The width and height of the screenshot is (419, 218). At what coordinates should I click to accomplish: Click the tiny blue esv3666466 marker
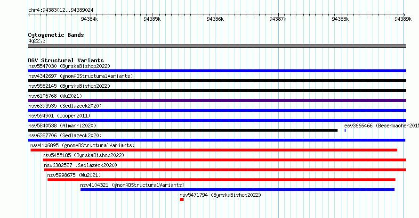click(x=345, y=130)
